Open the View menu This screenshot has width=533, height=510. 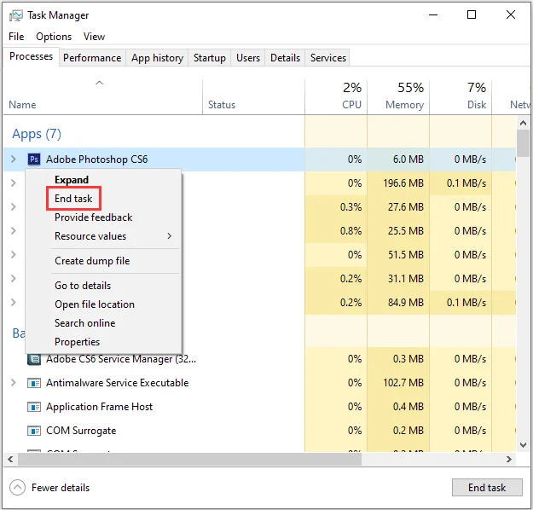click(94, 37)
